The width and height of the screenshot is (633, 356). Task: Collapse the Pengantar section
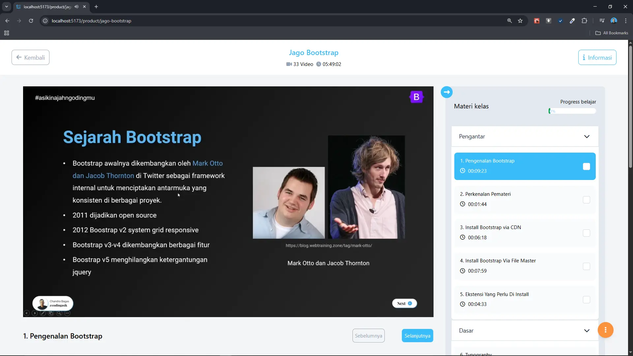coord(587,136)
